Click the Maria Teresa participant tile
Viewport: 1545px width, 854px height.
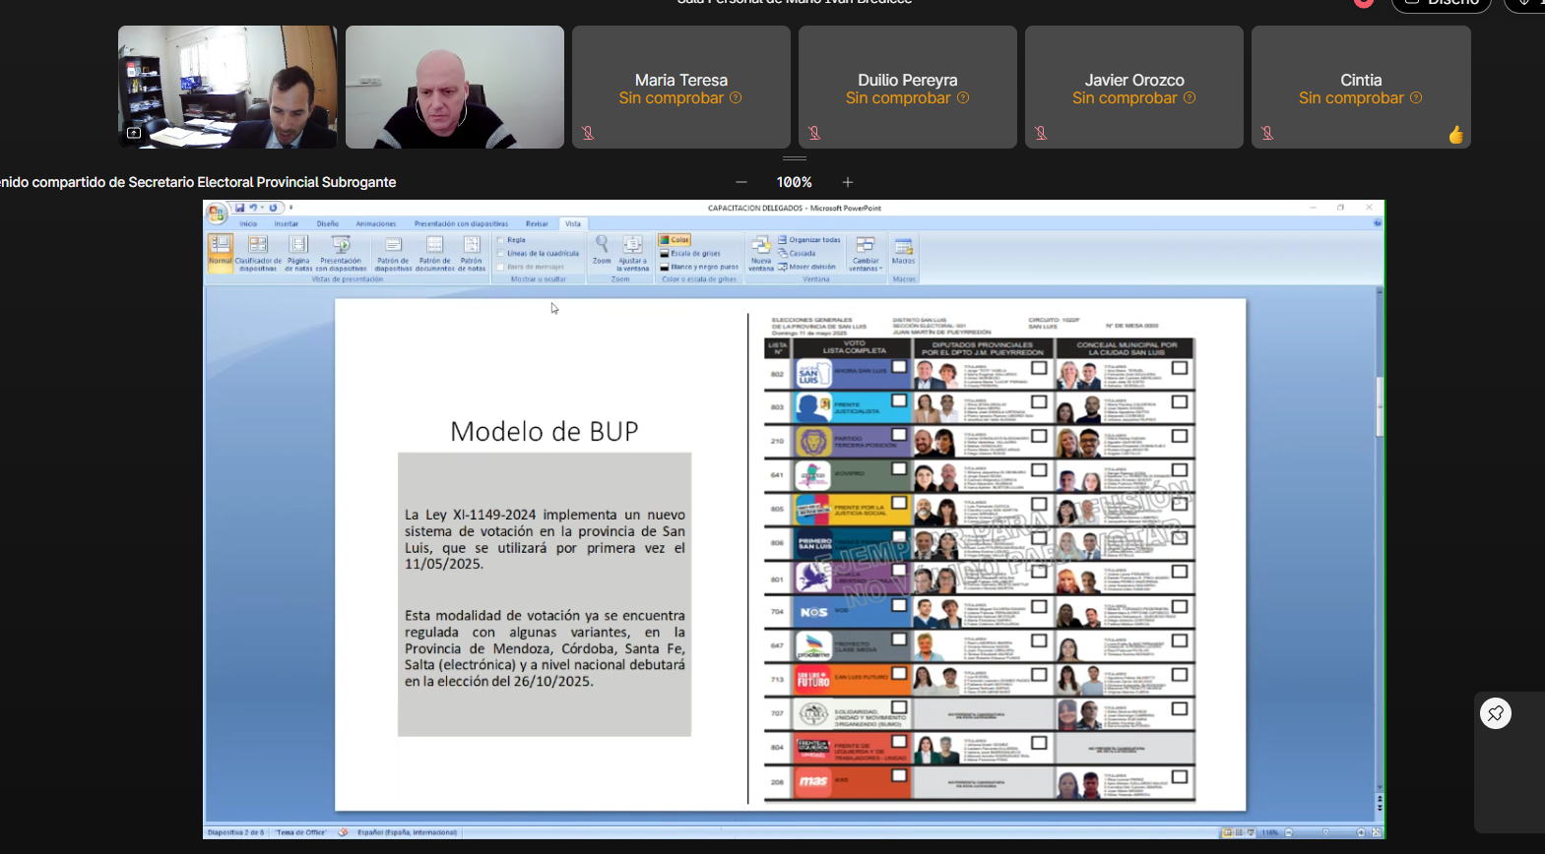681,87
